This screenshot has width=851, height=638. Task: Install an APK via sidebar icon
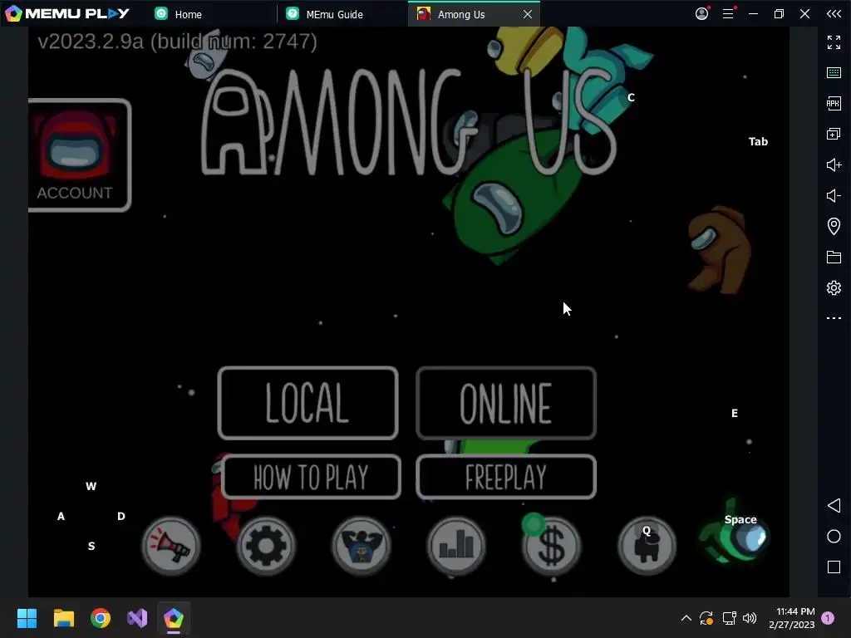[x=834, y=103]
